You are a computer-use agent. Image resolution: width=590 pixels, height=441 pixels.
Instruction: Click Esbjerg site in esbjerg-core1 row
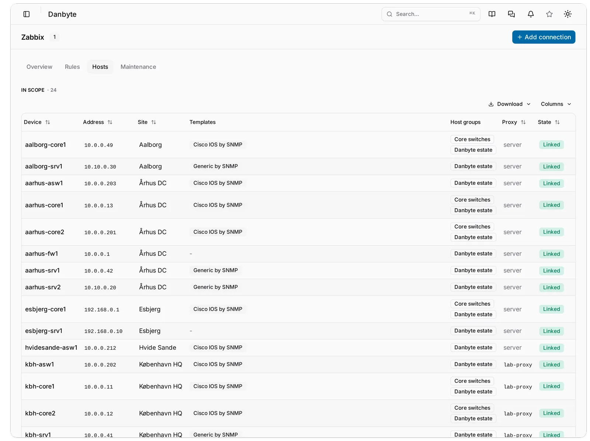tap(150, 309)
